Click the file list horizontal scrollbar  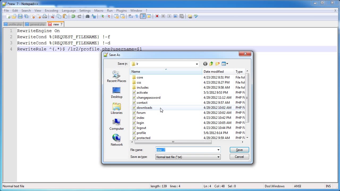173,142
